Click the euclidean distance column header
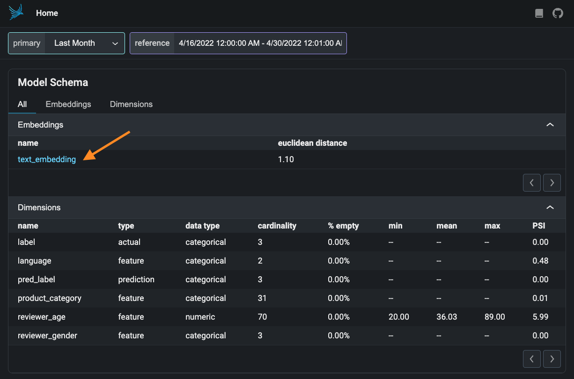 (x=312, y=143)
